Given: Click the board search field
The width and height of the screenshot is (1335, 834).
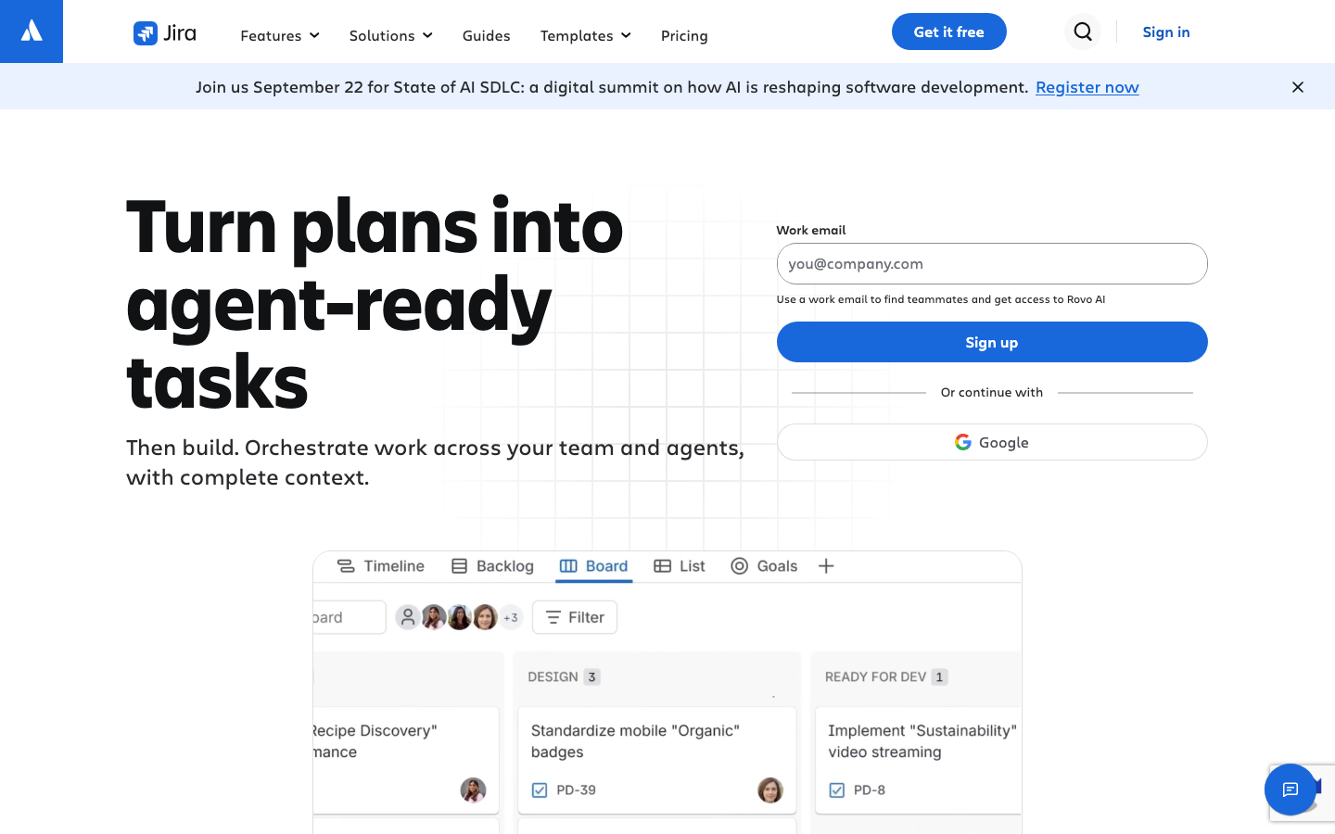Looking at the screenshot, I should (350, 617).
